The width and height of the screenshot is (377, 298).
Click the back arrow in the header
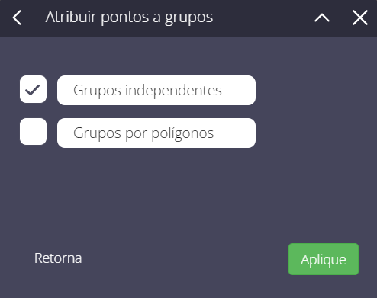coord(17,18)
